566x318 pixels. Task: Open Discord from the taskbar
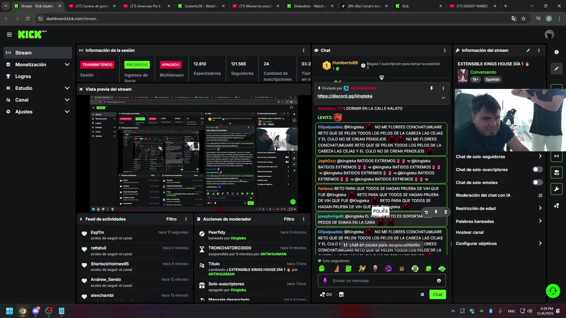pos(35,311)
